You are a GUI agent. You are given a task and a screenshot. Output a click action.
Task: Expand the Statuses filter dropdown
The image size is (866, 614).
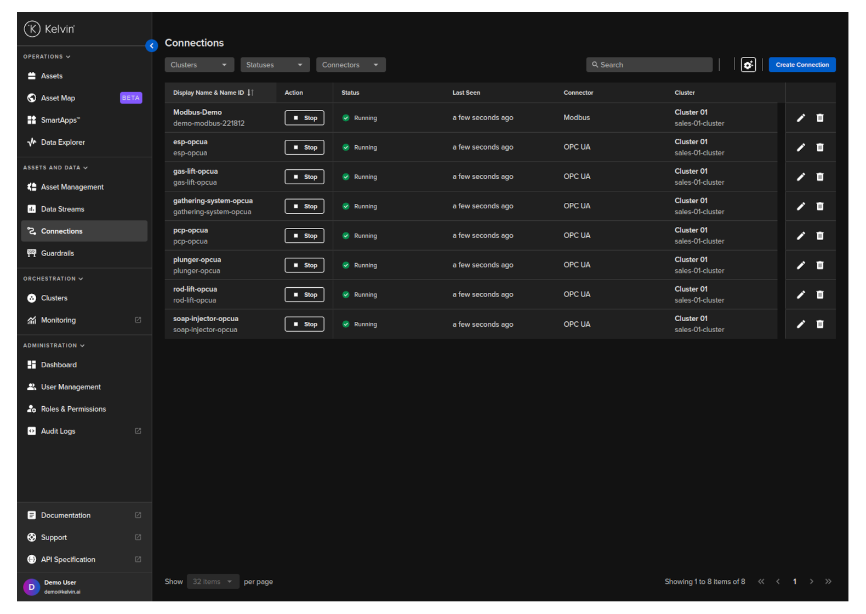point(275,65)
